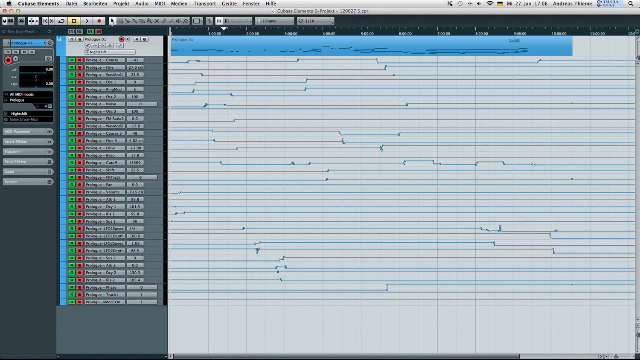Click the ruler at the 5:00:00 mark
Image resolution: width=640 pixels, height=360 pixels.
pos(367,32)
